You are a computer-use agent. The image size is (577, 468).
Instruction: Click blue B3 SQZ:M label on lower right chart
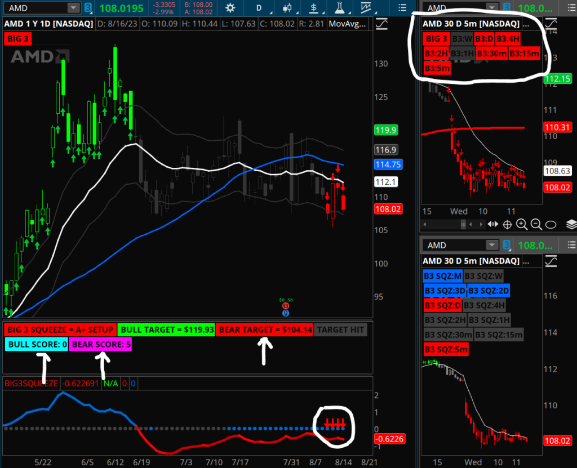443,276
